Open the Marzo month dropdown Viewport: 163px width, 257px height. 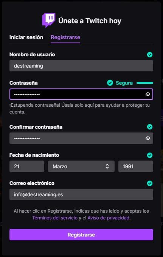click(81, 166)
